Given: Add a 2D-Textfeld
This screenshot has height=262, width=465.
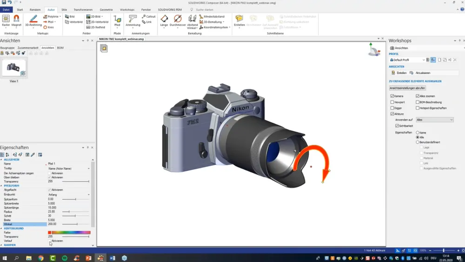Looking at the screenshot, I should pyautogui.click(x=96, y=27).
